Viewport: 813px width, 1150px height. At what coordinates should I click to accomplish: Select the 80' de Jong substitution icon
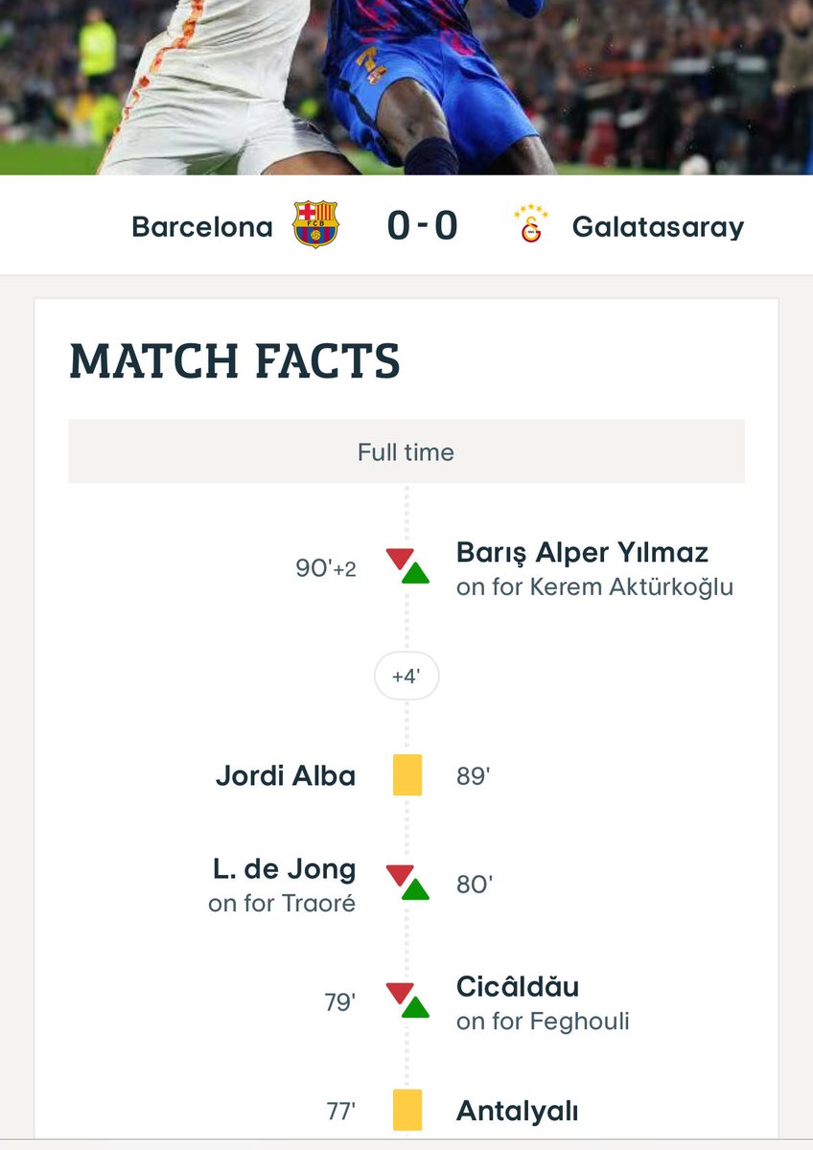tap(406, 883)
